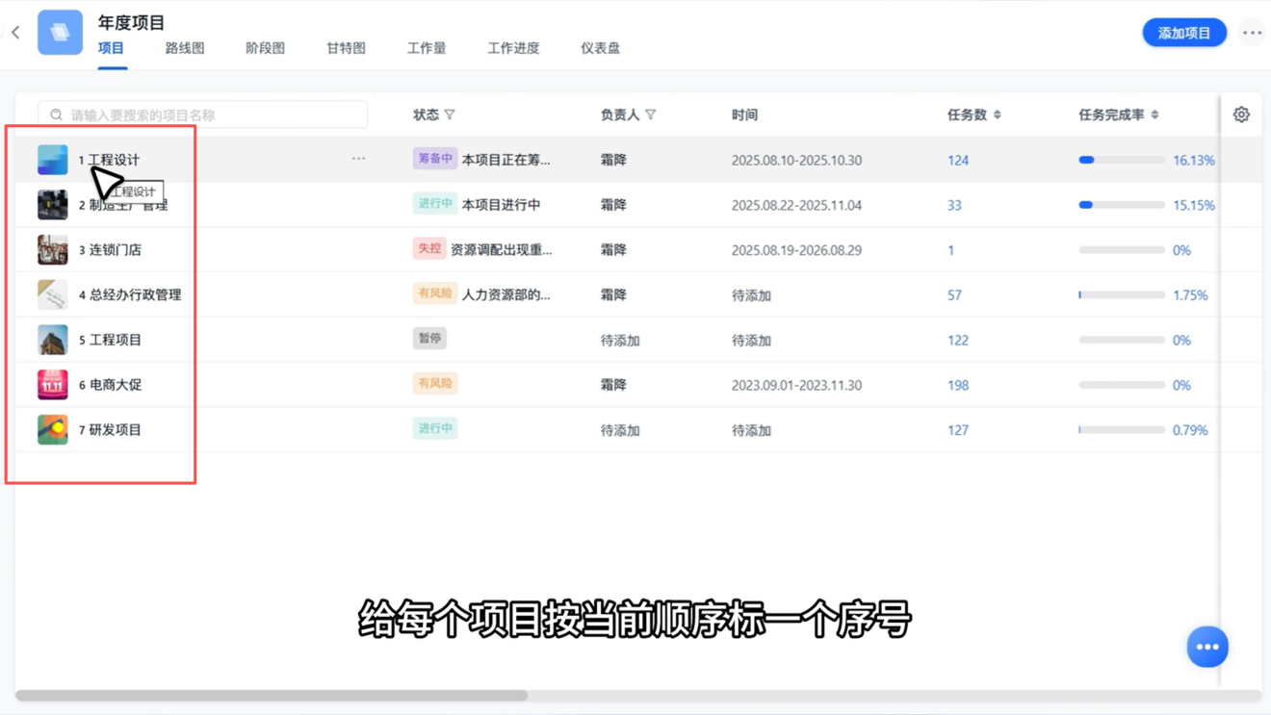Select the 项目 tab
This screenshot has width=1271, height=715.
click(112, 48)
